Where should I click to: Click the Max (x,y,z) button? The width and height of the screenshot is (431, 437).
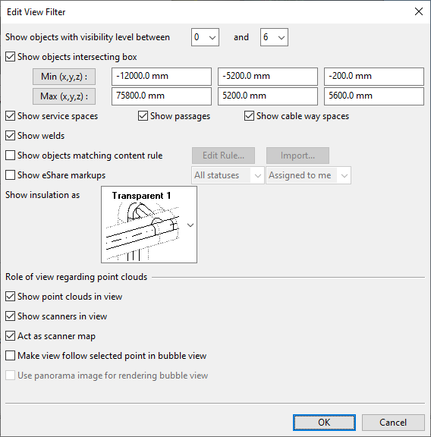pos(64,96)
